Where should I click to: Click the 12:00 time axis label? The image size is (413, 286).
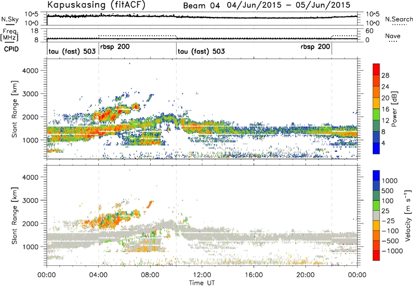coord(202,275)
